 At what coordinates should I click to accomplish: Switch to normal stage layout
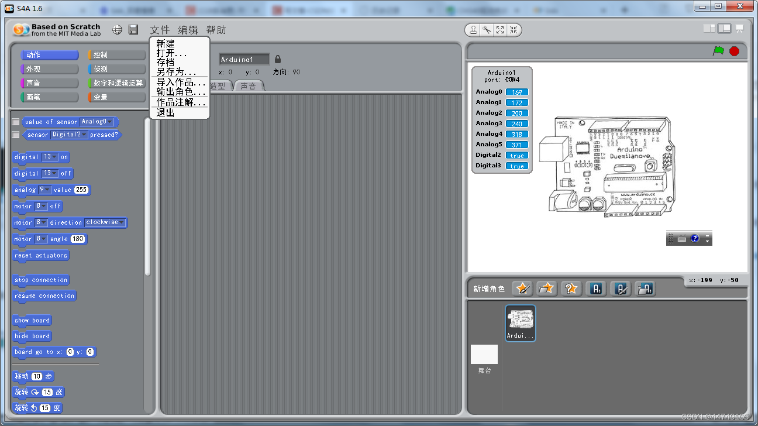coord(725,28)
